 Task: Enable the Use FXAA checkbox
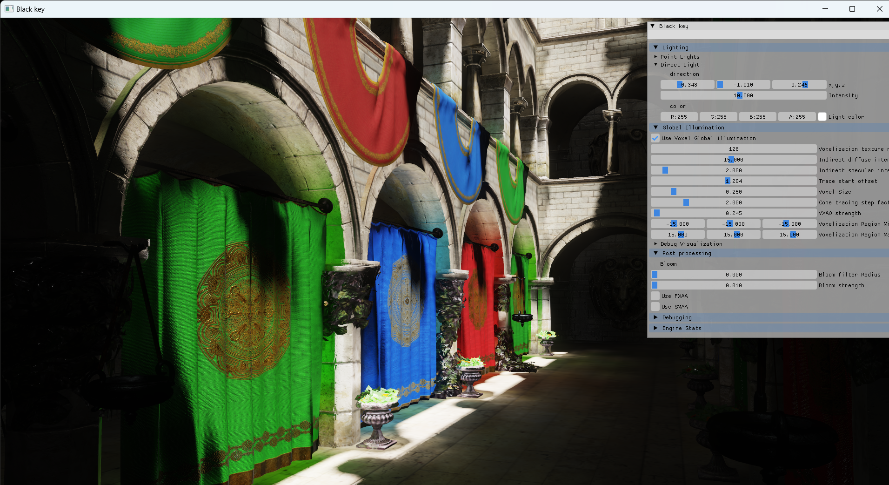(x=655, y=296)
